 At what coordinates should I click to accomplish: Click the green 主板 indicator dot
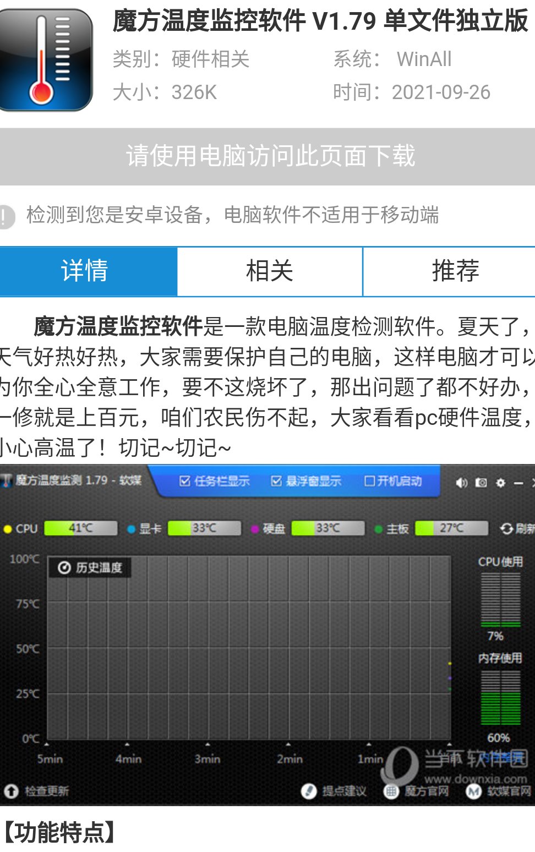tap(378, 529)
